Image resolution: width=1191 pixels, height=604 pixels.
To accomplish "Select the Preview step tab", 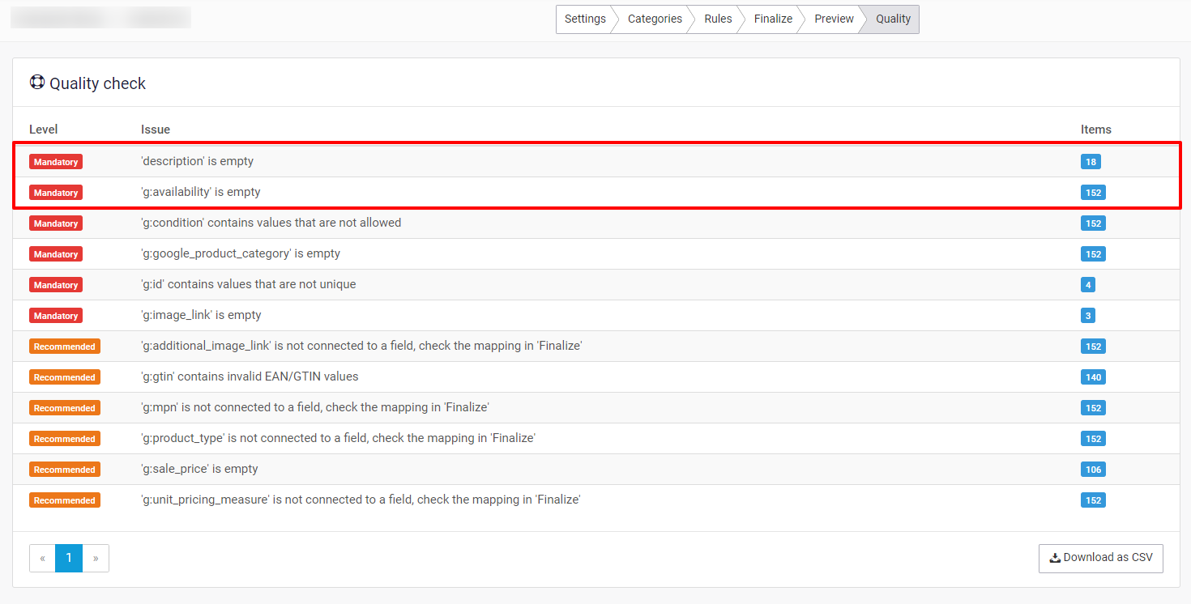I will click(x=834, y=19).
